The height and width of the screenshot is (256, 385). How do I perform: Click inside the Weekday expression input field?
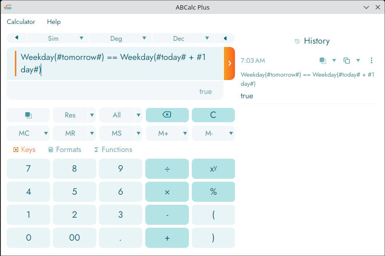[115, 63]
